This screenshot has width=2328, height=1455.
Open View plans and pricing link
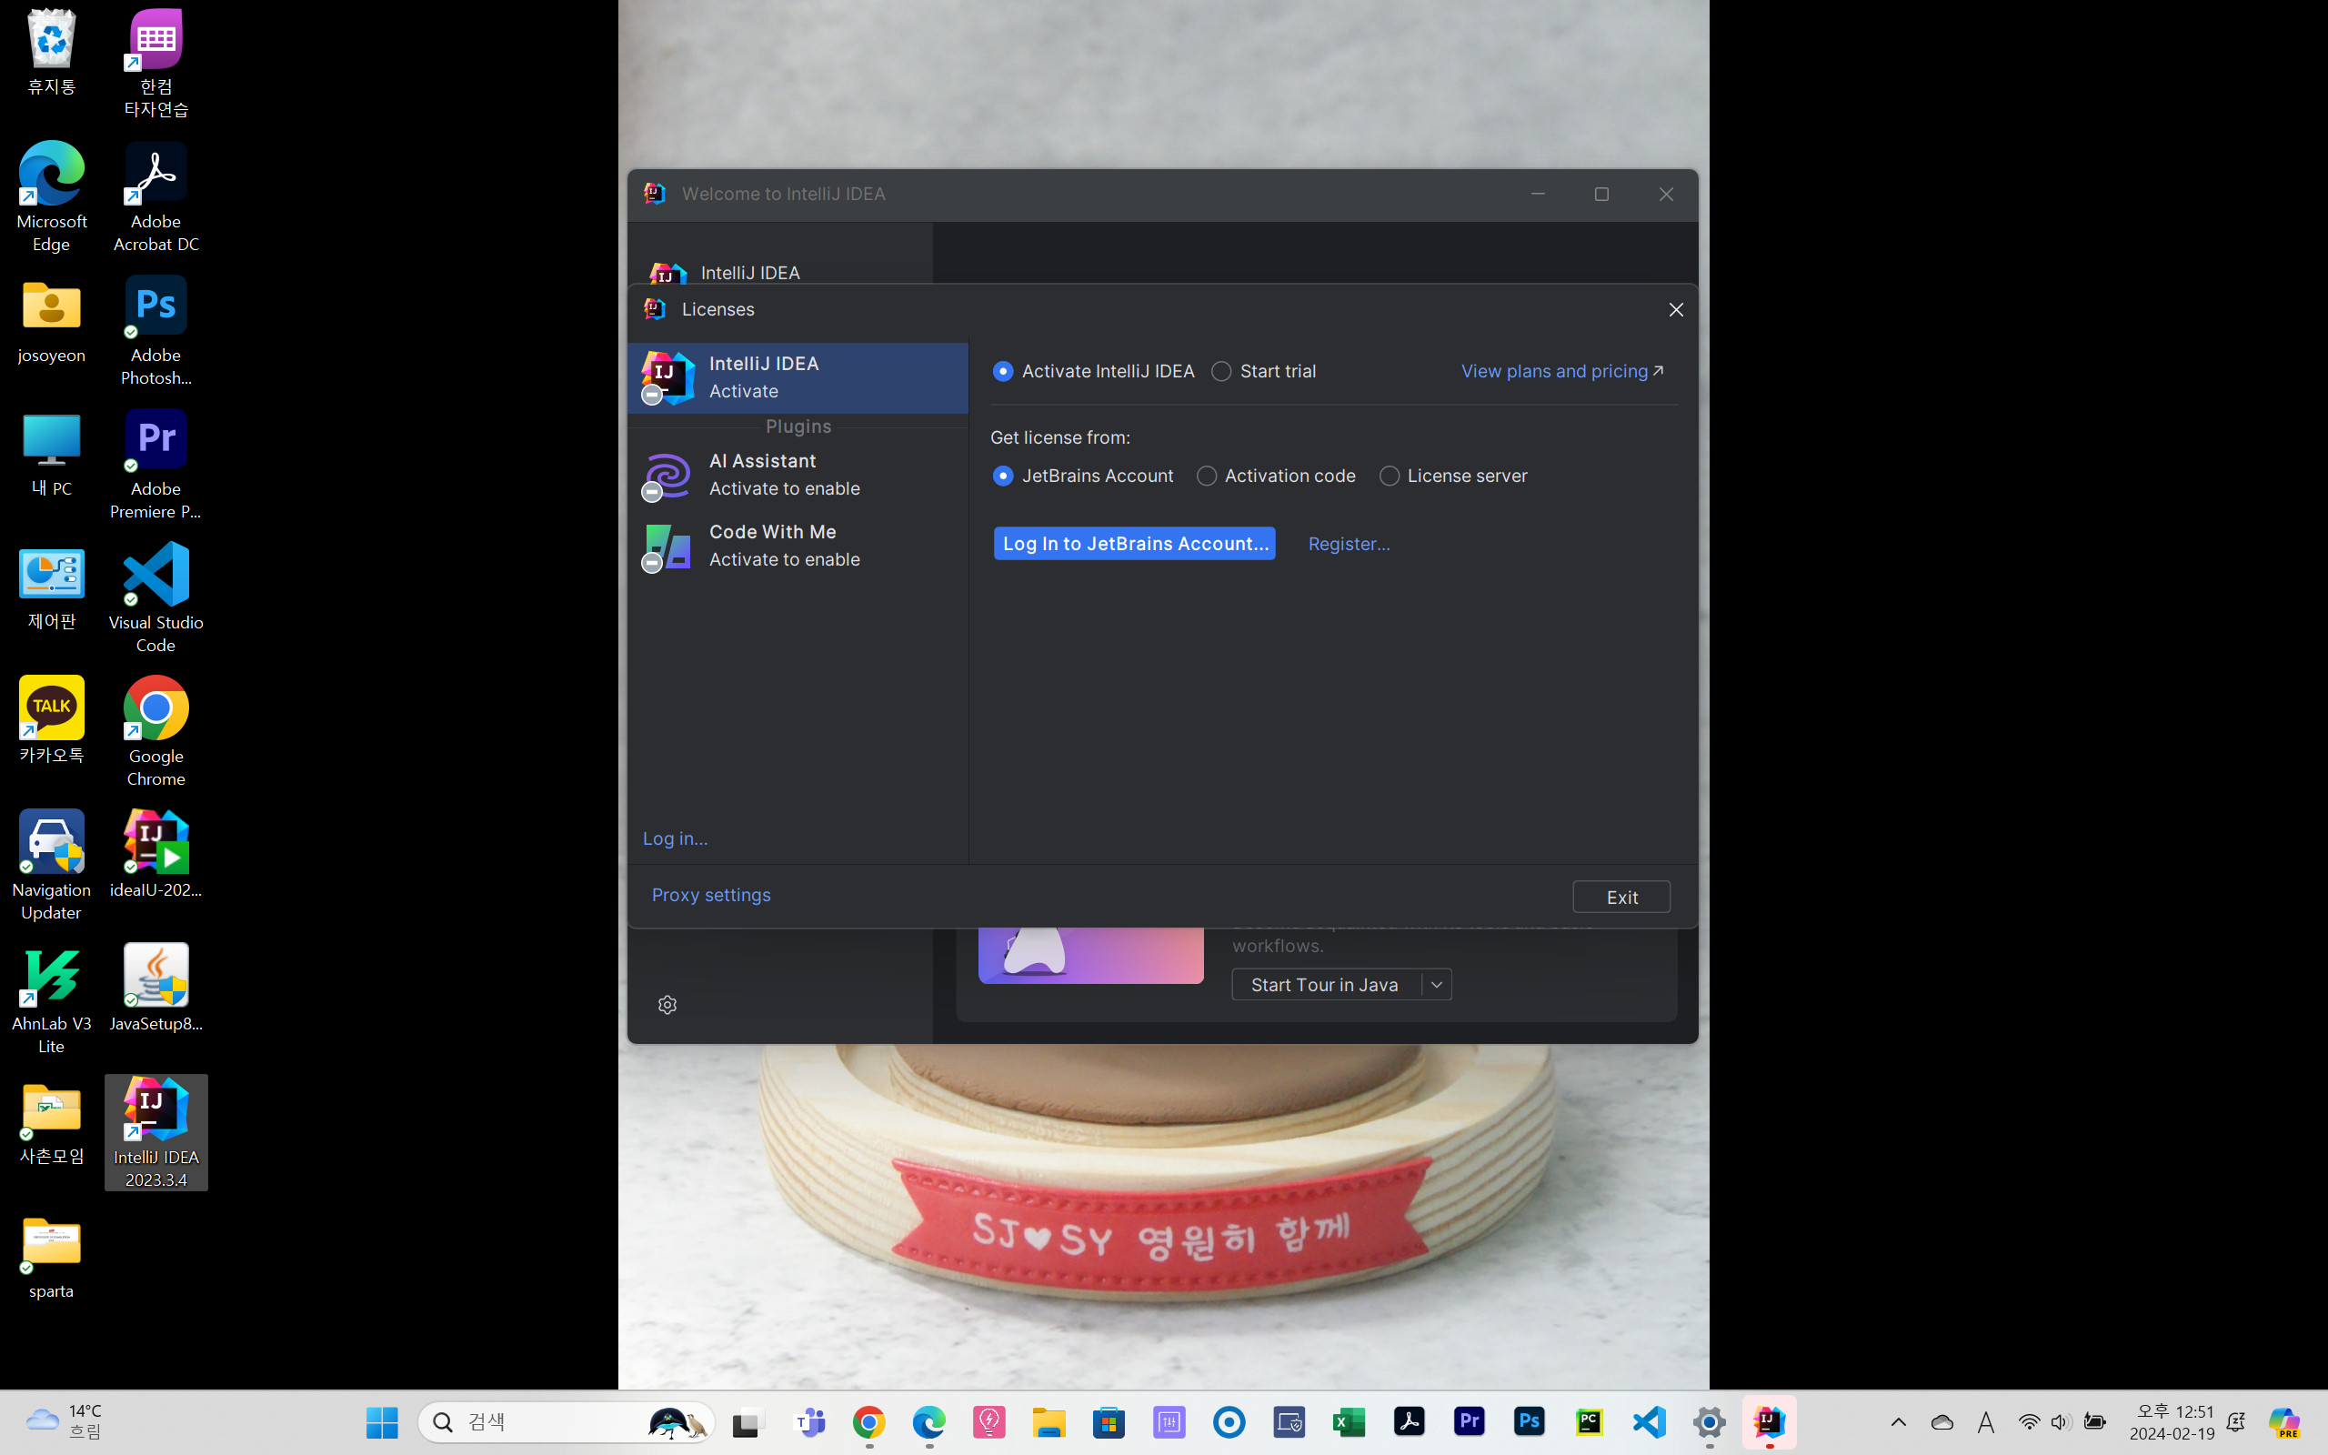pos(1561,371)
